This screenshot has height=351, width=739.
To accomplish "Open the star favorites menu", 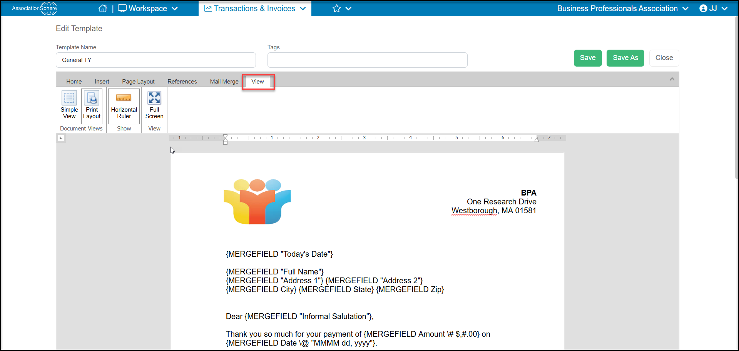I will 342,8.
